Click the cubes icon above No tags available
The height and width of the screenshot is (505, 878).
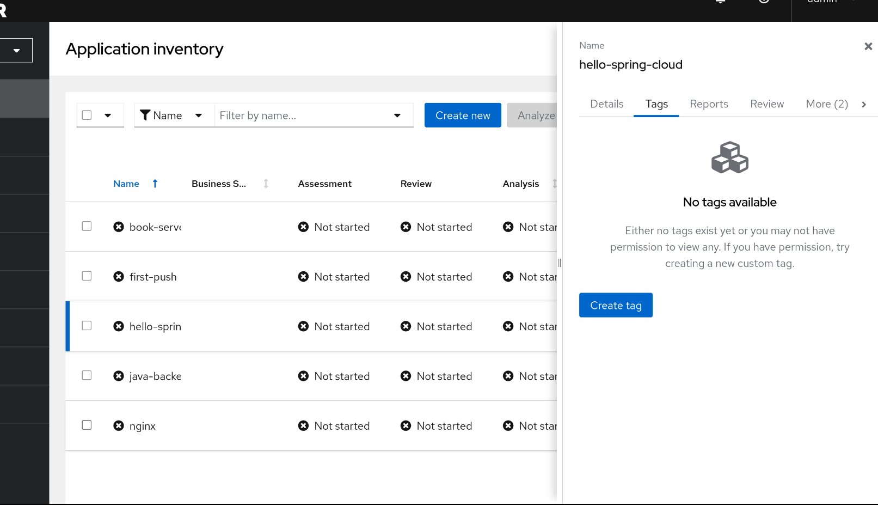729,158
